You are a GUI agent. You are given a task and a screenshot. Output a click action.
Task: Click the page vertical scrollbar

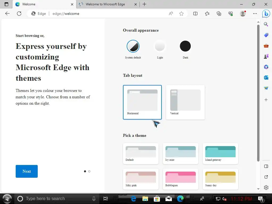[258, 93]
